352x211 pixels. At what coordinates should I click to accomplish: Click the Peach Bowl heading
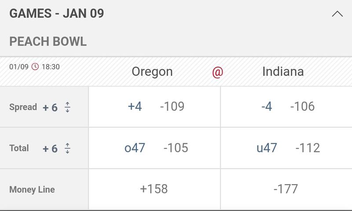pos(48,42)
